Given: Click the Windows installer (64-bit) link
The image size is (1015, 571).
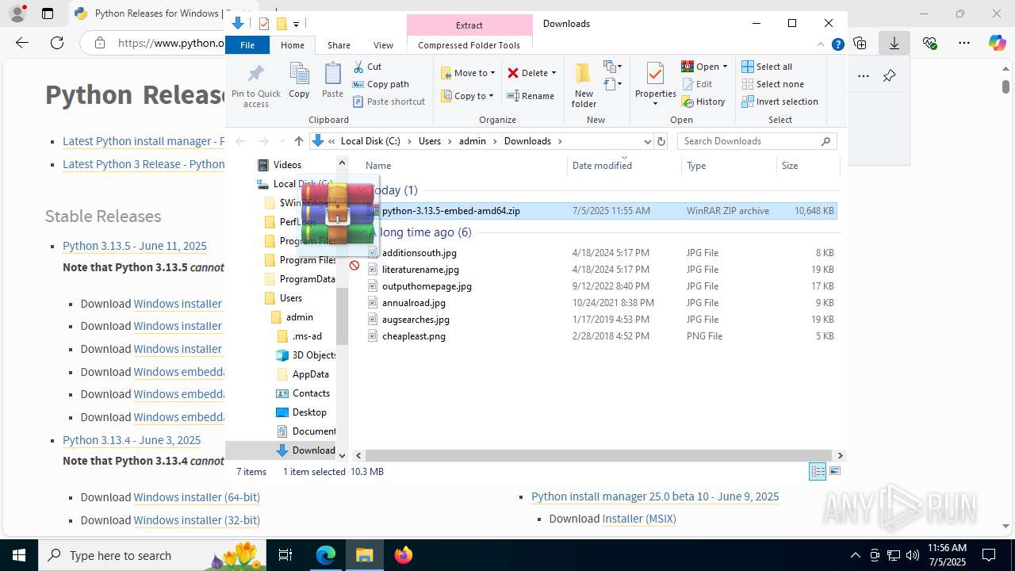Looking at the screenshot, I should point(197,497).
